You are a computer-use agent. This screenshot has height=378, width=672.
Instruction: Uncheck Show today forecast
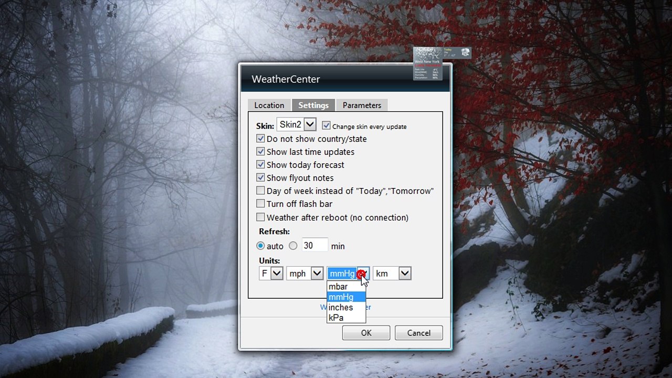coord(260,165)
